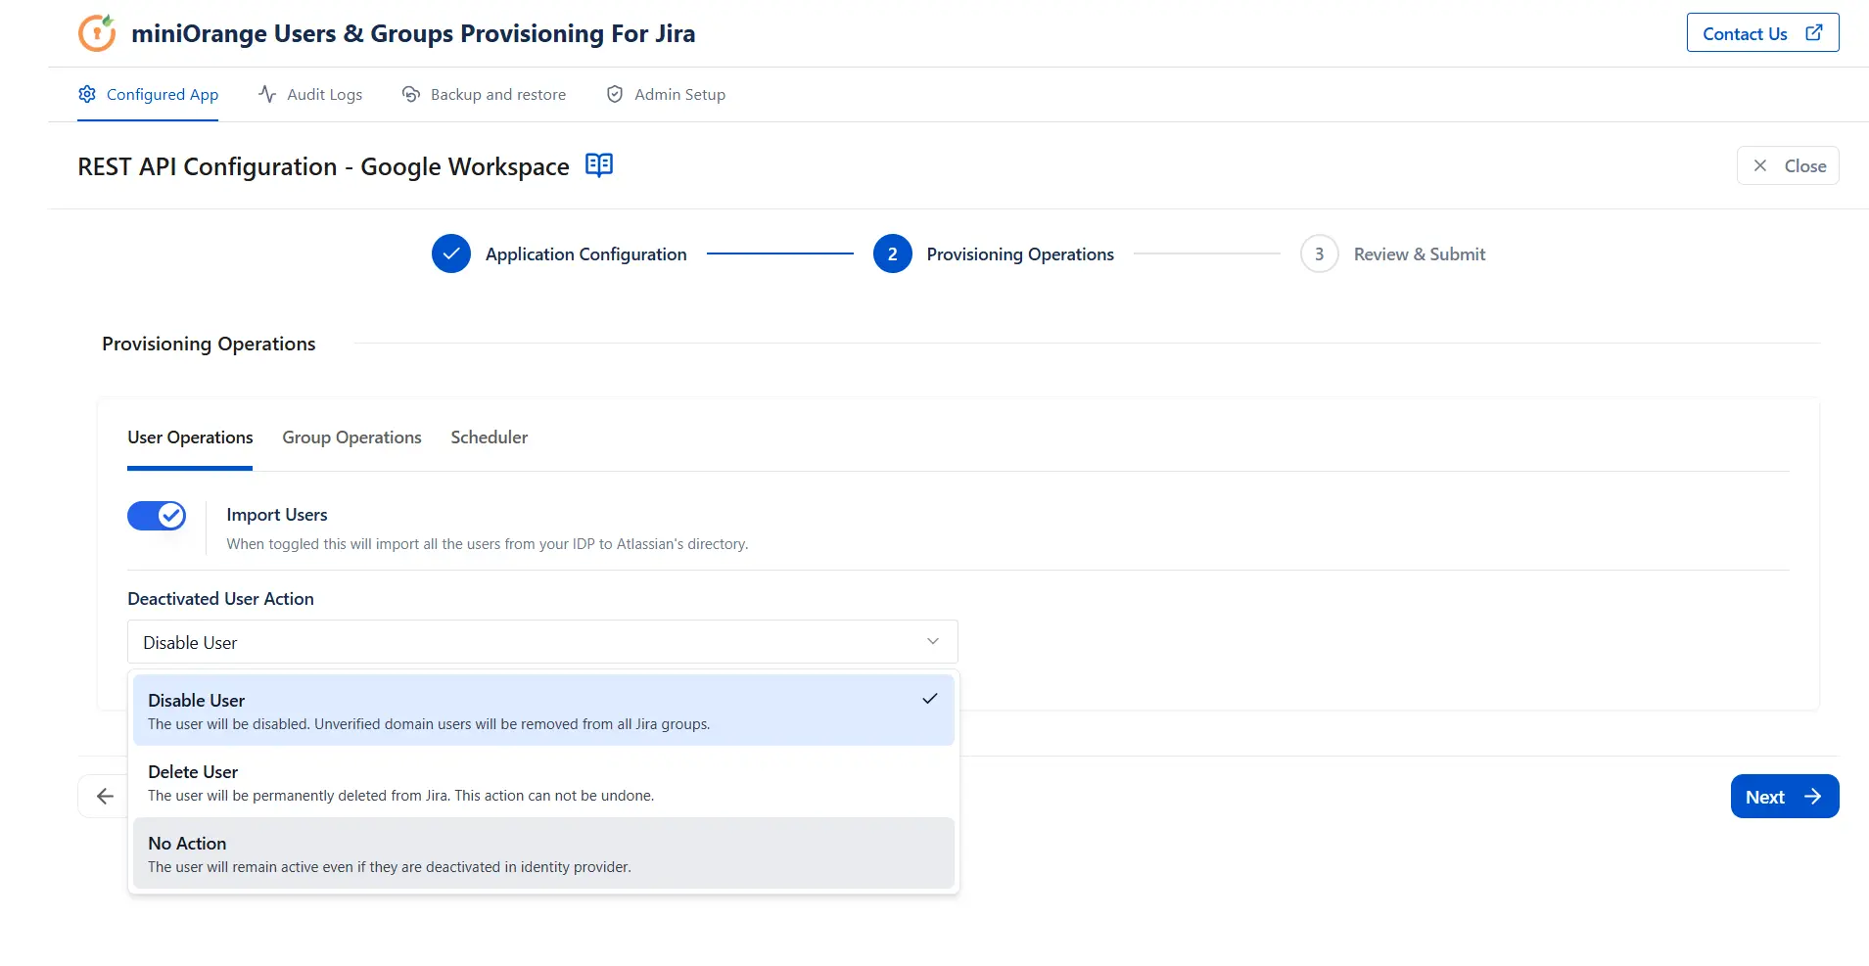The image size is (1869, 966).
Task: Click the Audit Logs activity icon
Action: (x=267, y=94)
